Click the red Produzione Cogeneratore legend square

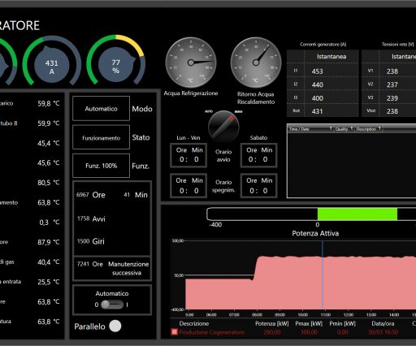click(x=175, y=331)
